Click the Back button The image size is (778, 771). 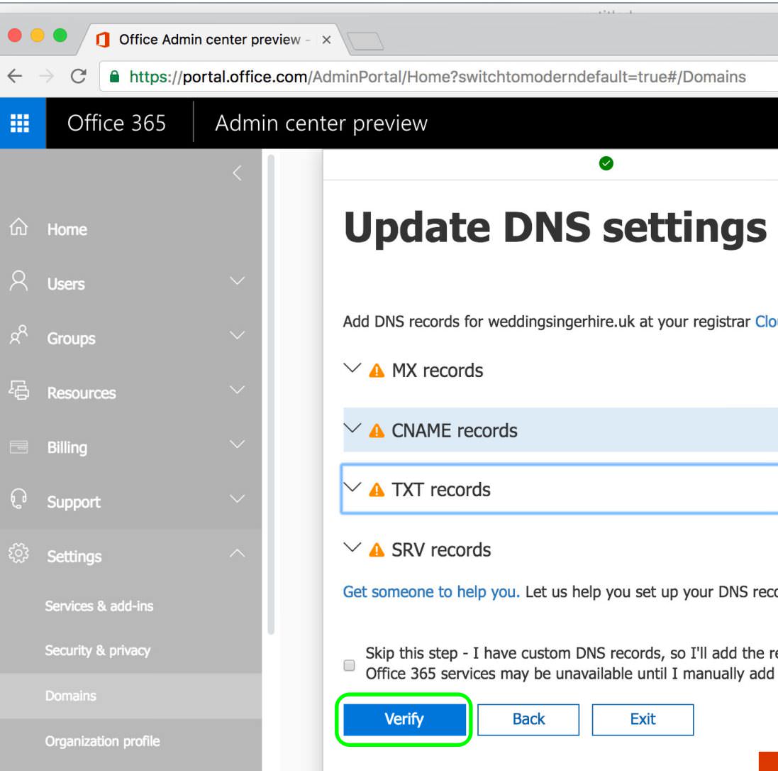(x=528, y=719)
